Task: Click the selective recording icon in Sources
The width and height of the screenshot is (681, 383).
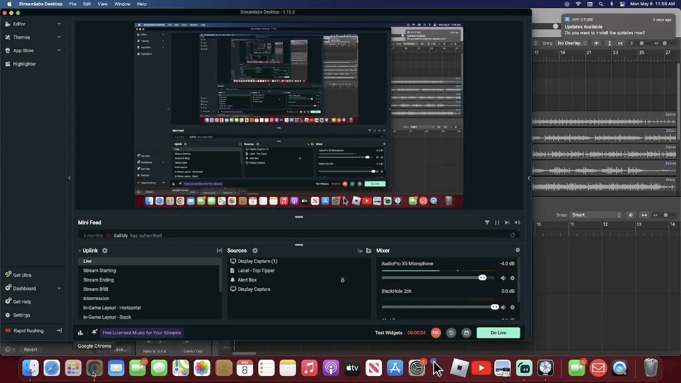Action: point(360,251)
